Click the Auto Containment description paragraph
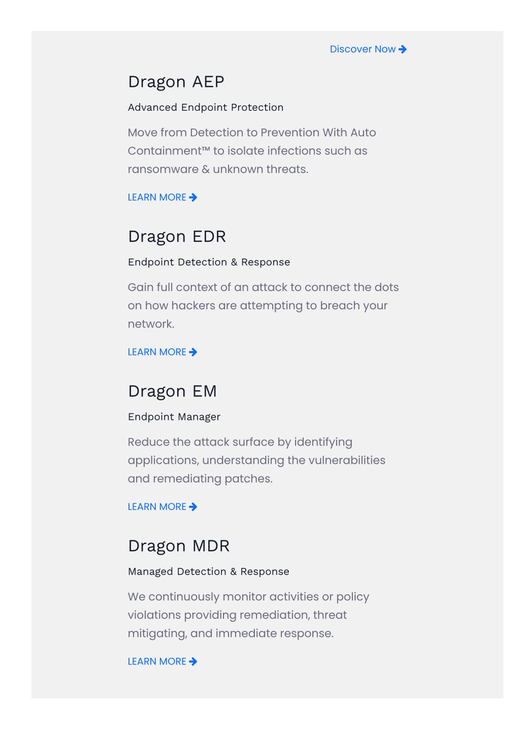520x736 pixels. coord(252,151)
